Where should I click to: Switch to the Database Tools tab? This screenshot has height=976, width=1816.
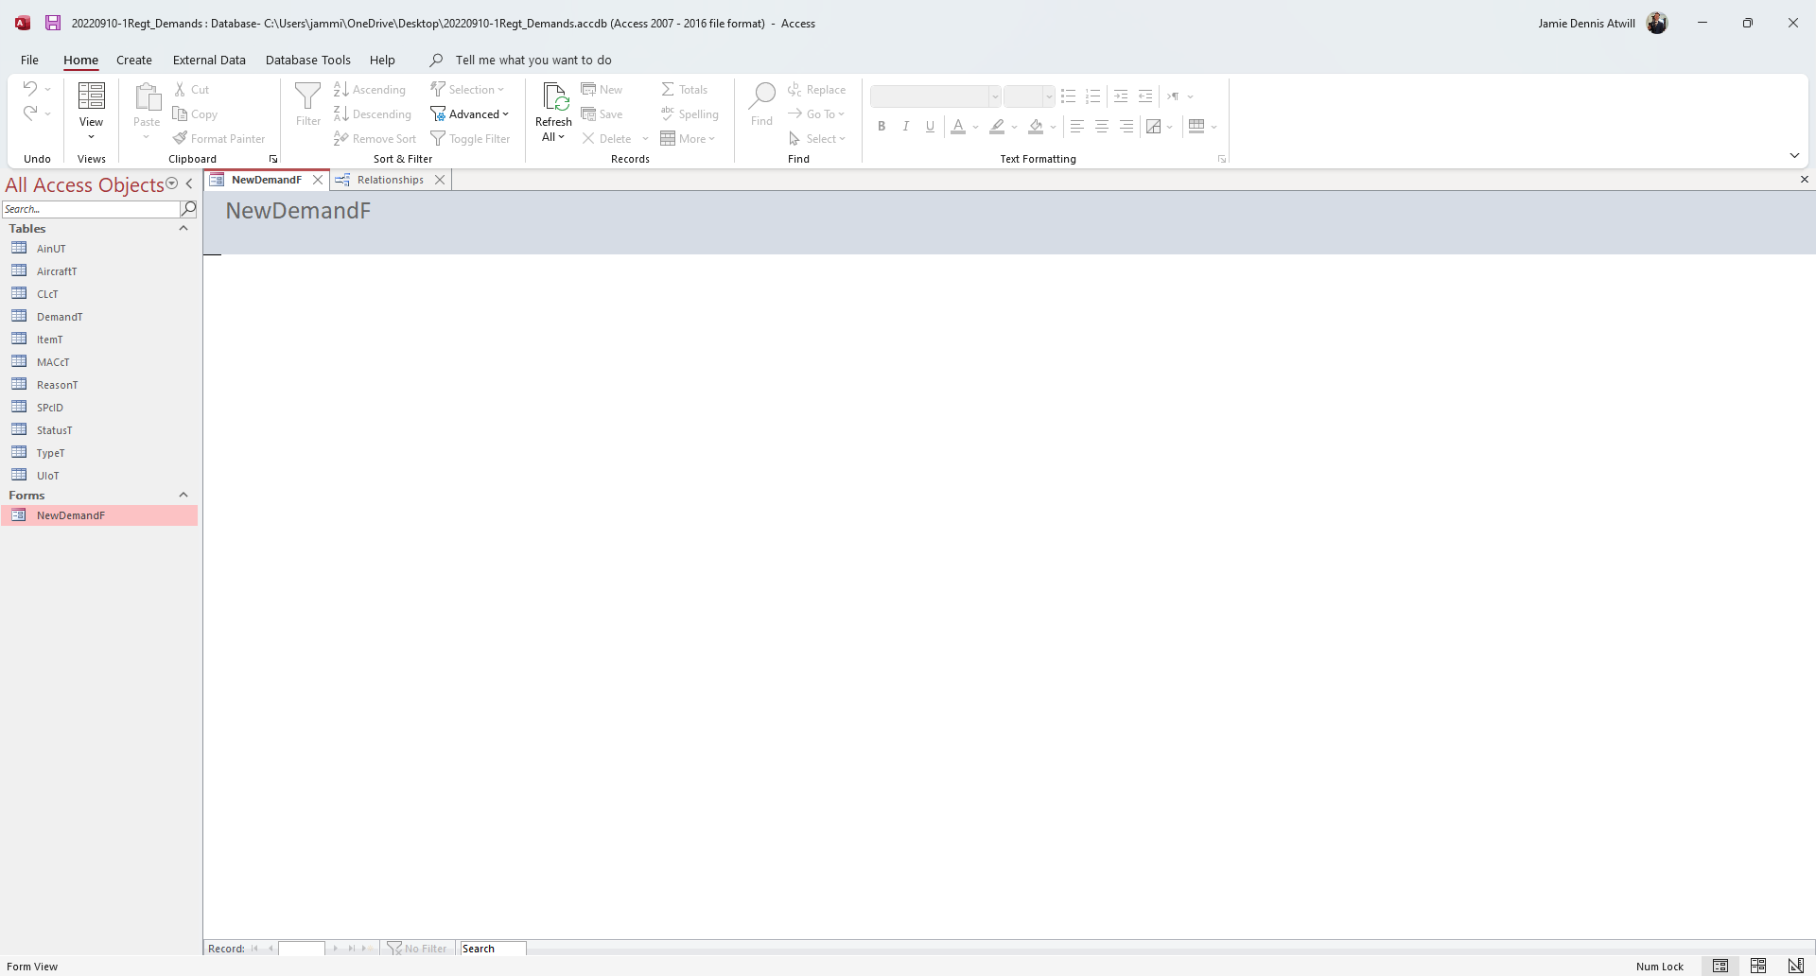tap(308, 61)
